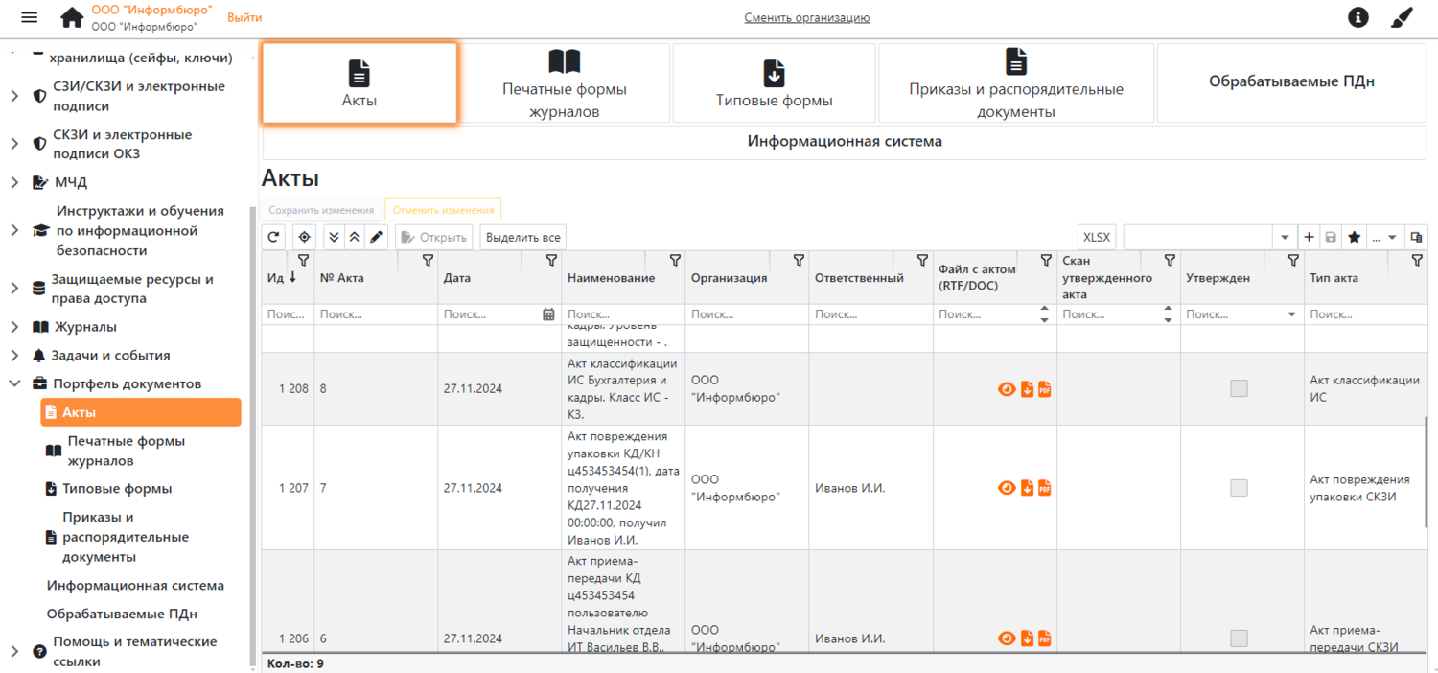Open filter for the Ид column
1438x673 pixels.
[x=304, y=260]
